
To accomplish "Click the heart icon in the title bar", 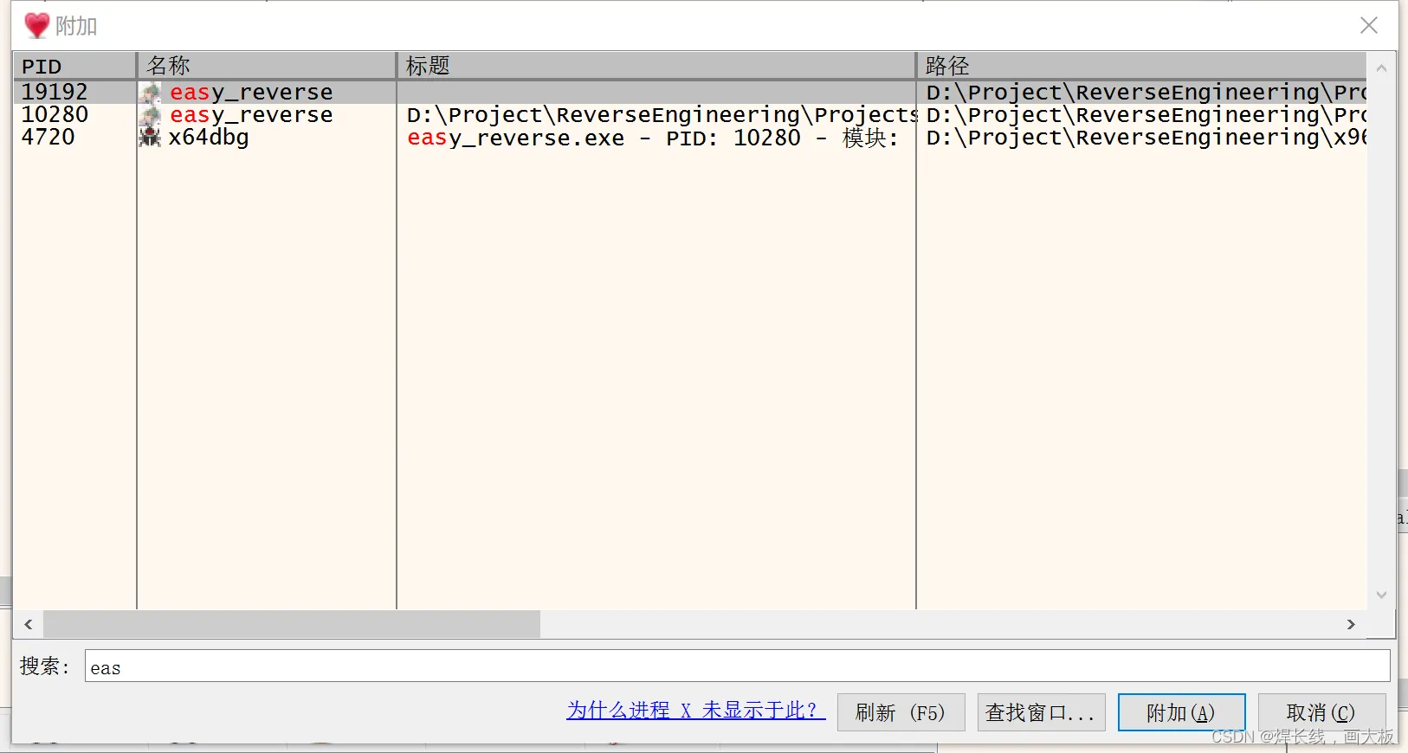I will (36, 26).
